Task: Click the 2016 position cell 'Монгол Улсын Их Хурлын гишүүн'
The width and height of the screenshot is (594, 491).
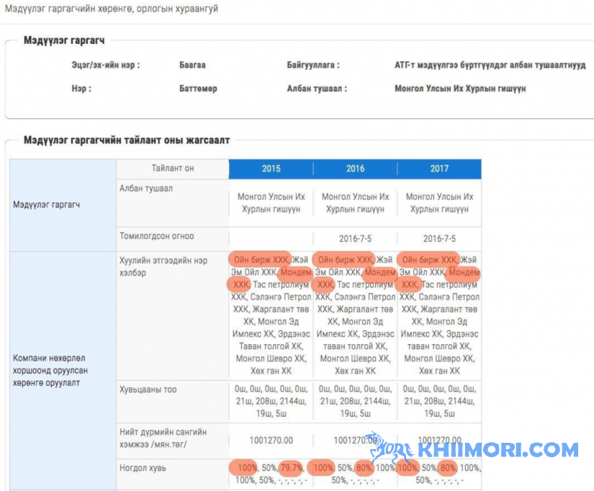Action: (355, 203)
